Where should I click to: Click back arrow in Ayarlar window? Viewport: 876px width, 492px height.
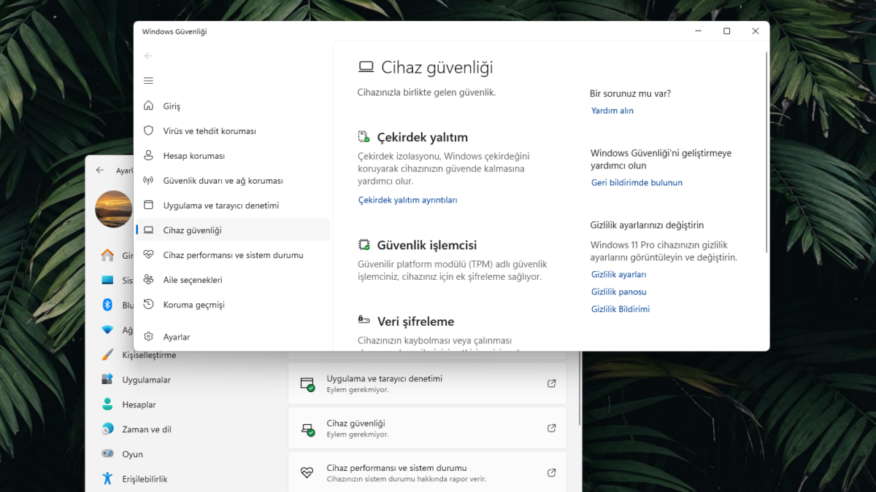[100, 170]
